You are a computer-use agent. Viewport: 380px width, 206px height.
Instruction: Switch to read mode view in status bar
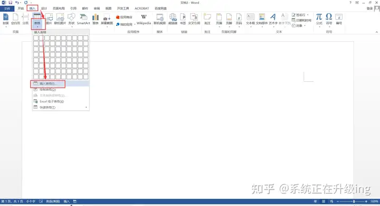click(315, 201)
